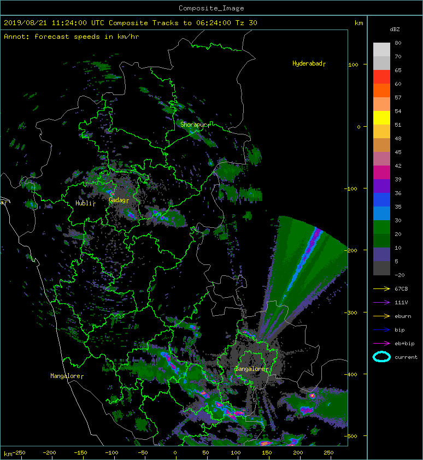
Task: Click the Shorapur city label
Action: click(x=193, y=125)
